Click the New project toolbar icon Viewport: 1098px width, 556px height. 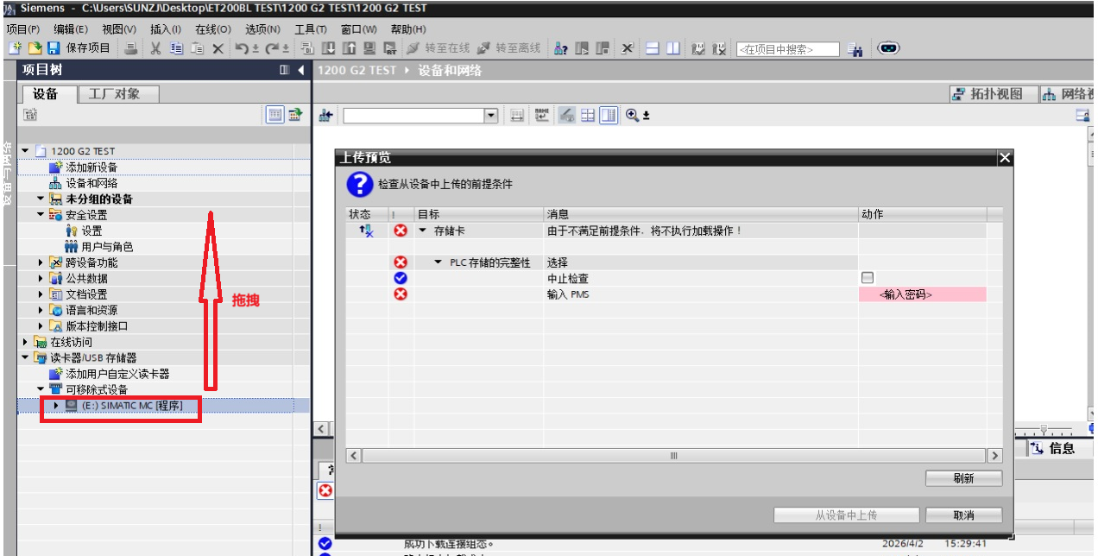coord(16,48)
